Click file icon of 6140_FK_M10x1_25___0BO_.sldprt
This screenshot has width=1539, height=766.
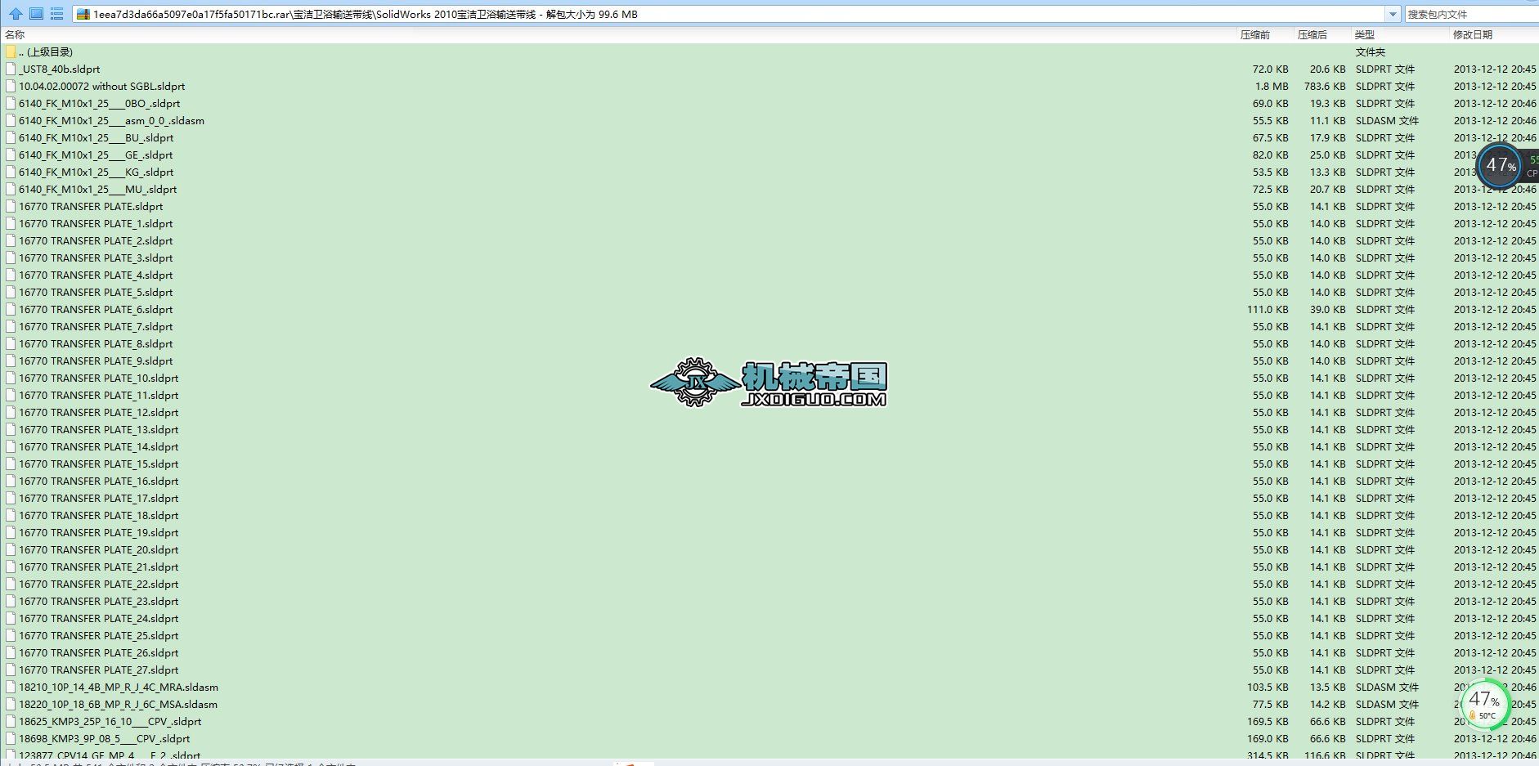[x=11, y=103]
